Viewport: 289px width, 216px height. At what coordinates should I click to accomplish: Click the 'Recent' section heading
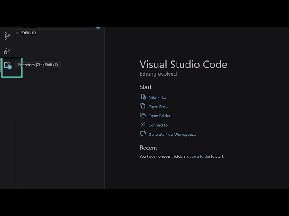[149, 148]
